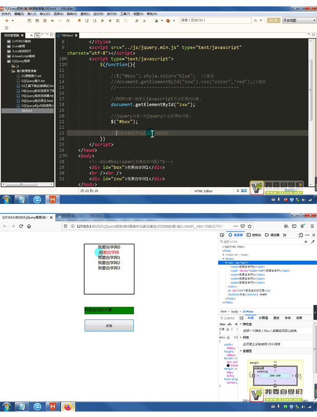This screenshot has height=417, width=317.
Task: Toggle link-with-editor icon in project manager
Action: (x=37, y=35)
